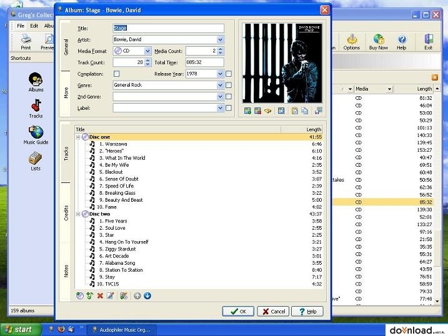This screenshot has height=336, width=448.
Task: Click the Total Time field
Action: tap(204, 62)
